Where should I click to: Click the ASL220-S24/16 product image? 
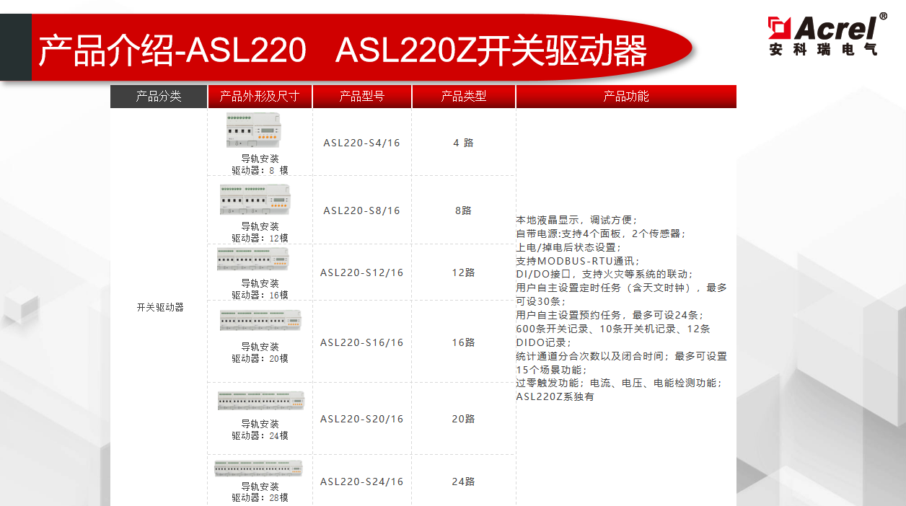[x=258, y=468]
